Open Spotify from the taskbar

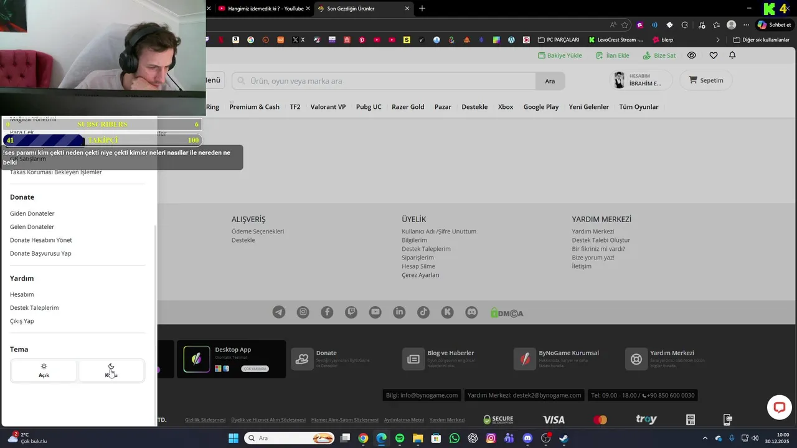(400, 438)
